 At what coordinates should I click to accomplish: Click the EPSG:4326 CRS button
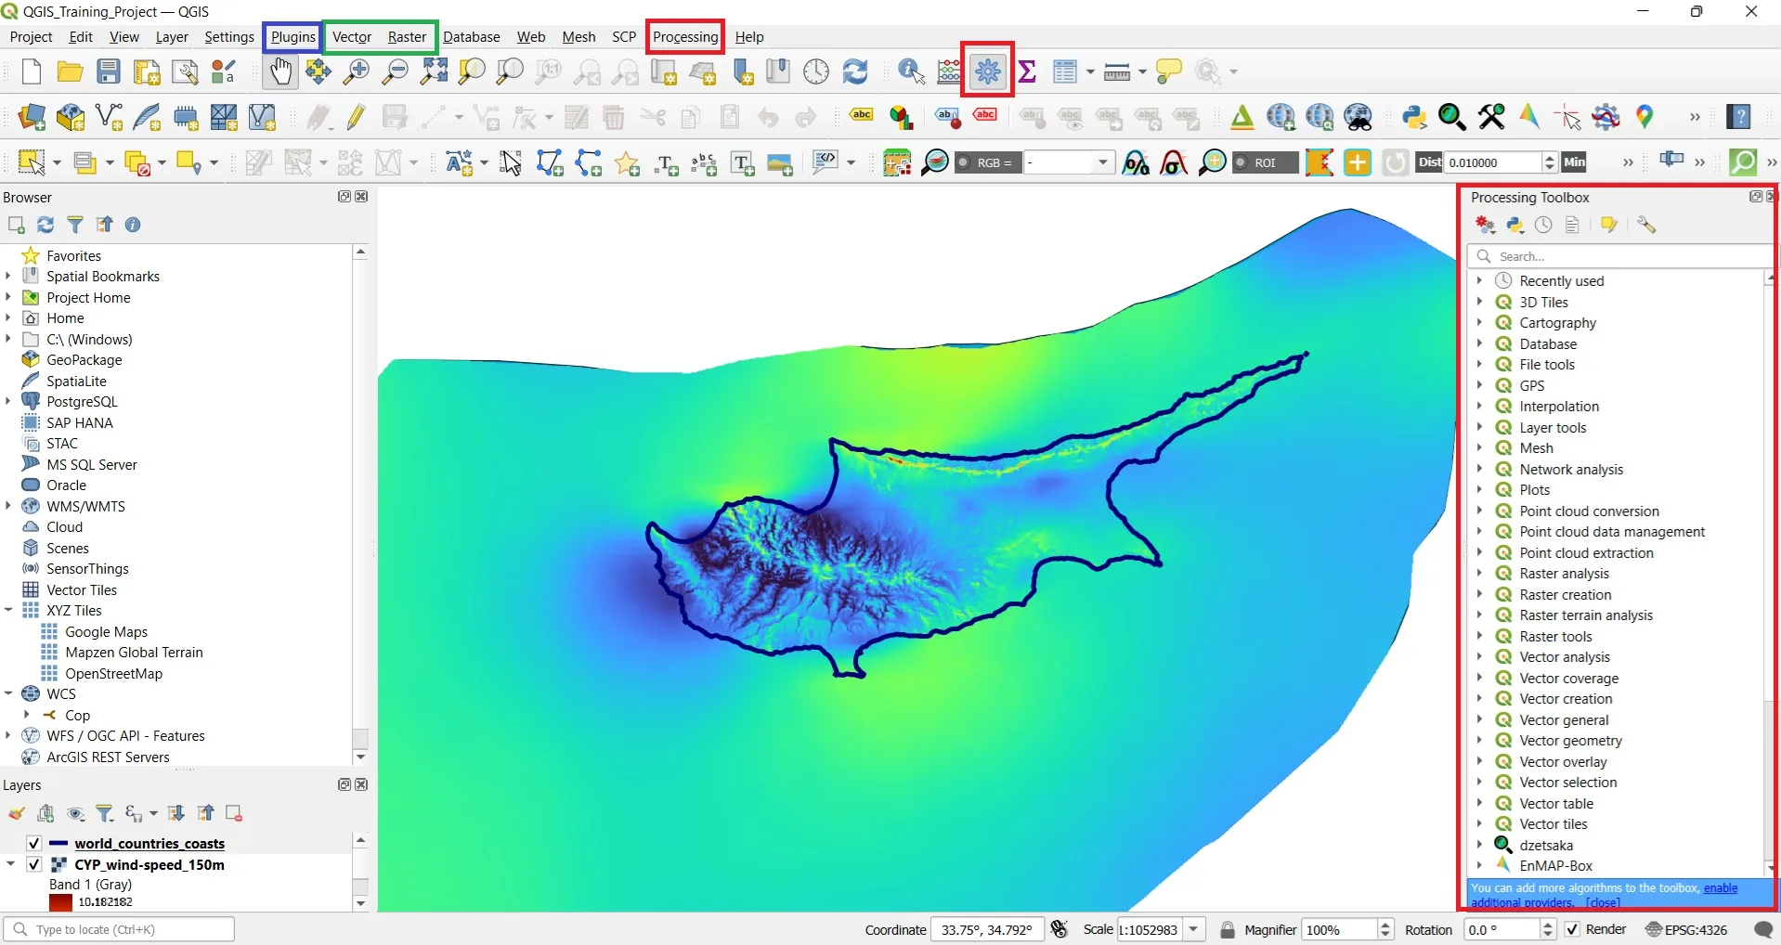click(x=1686, y=929)
